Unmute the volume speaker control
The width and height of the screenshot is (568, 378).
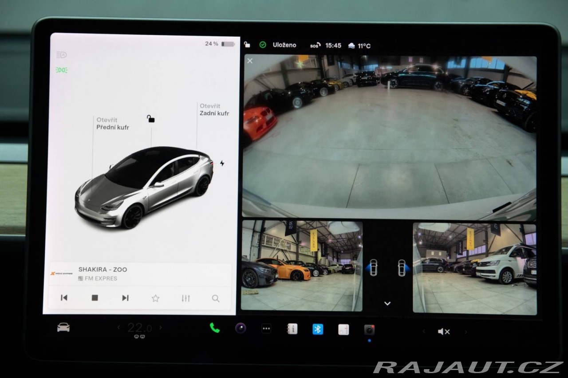click(x=444, y=331)
